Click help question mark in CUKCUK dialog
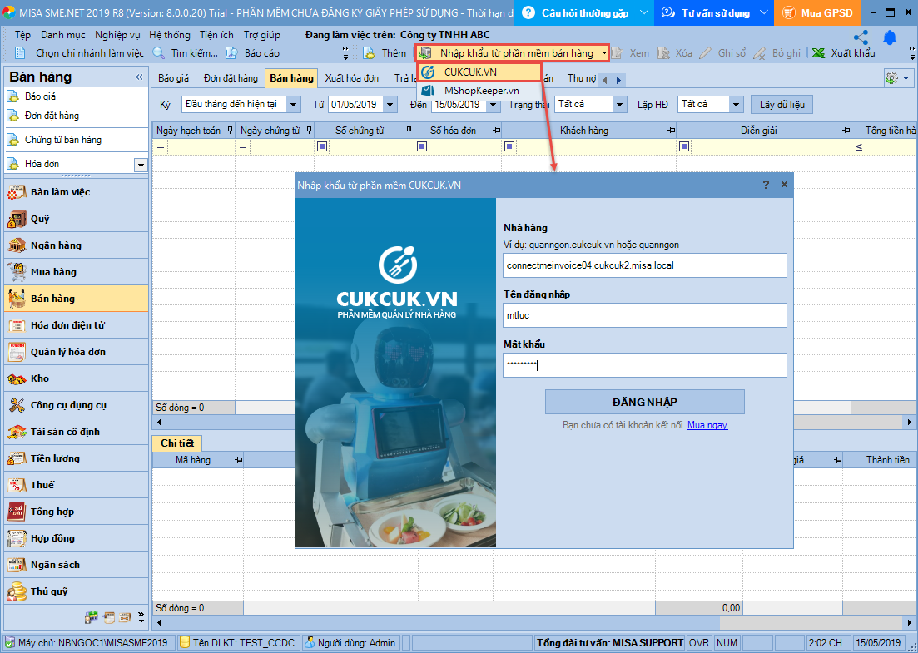The image size is (918, 653). point(766,185)
